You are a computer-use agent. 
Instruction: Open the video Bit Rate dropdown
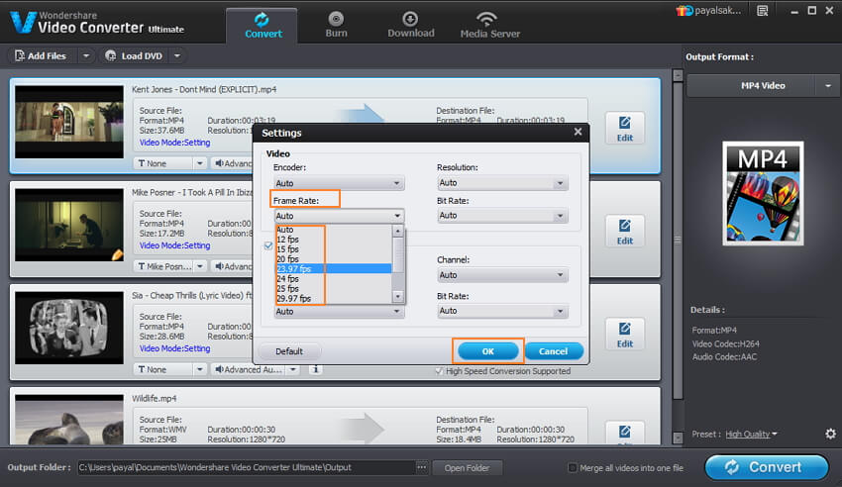(502, 216)
